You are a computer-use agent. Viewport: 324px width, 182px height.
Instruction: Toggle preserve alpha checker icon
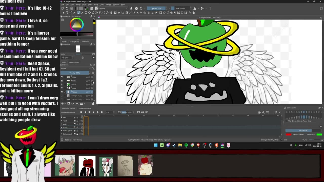pos(136,8)
